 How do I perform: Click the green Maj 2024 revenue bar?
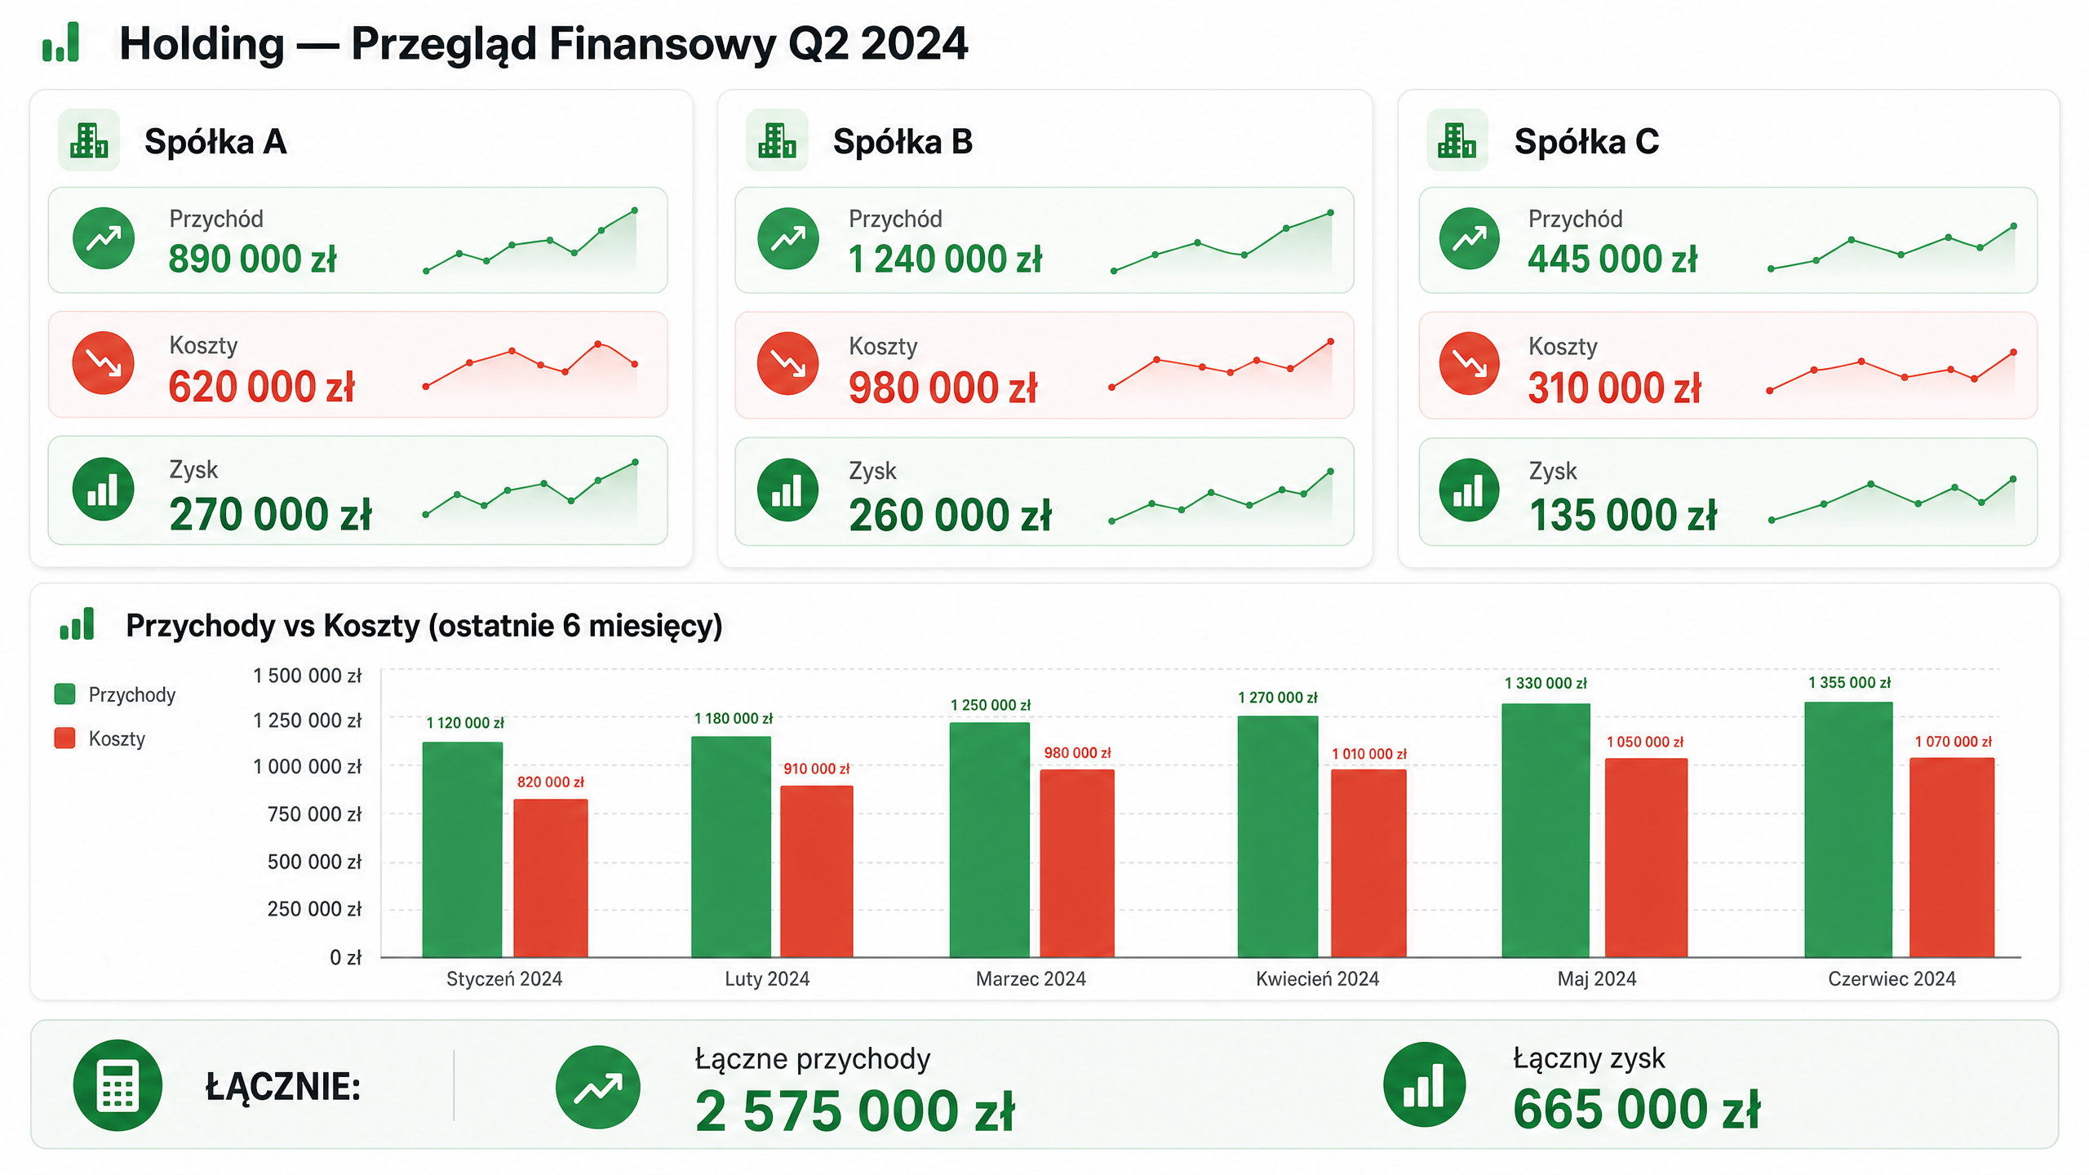coord(1546,830)
